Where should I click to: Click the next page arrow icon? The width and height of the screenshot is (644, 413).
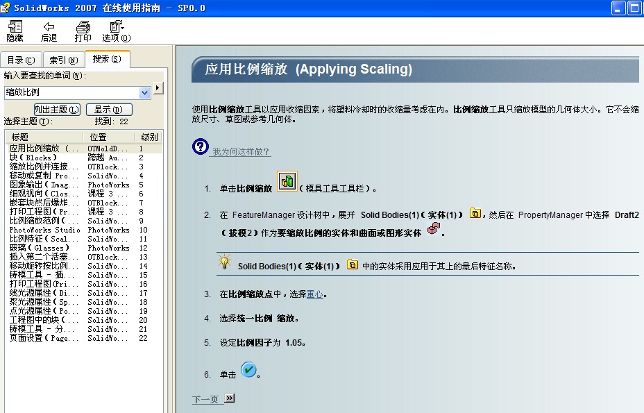[x=230, y=398]
